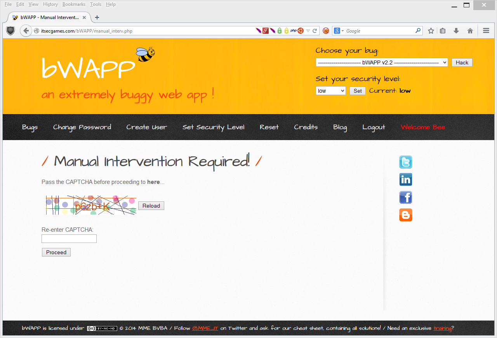Focus the Re-enter CAPTCHA text field
This screenshot has width=497, height=338.
click(69, 239)
